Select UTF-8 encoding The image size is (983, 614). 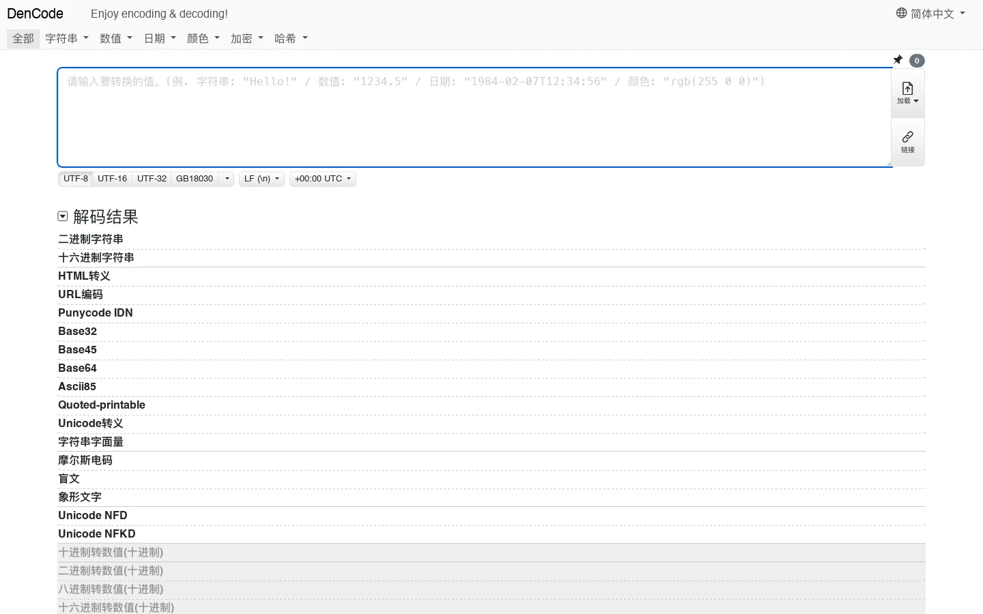76,179
